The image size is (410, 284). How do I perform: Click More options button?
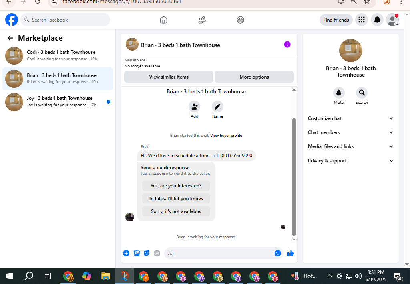254,77
